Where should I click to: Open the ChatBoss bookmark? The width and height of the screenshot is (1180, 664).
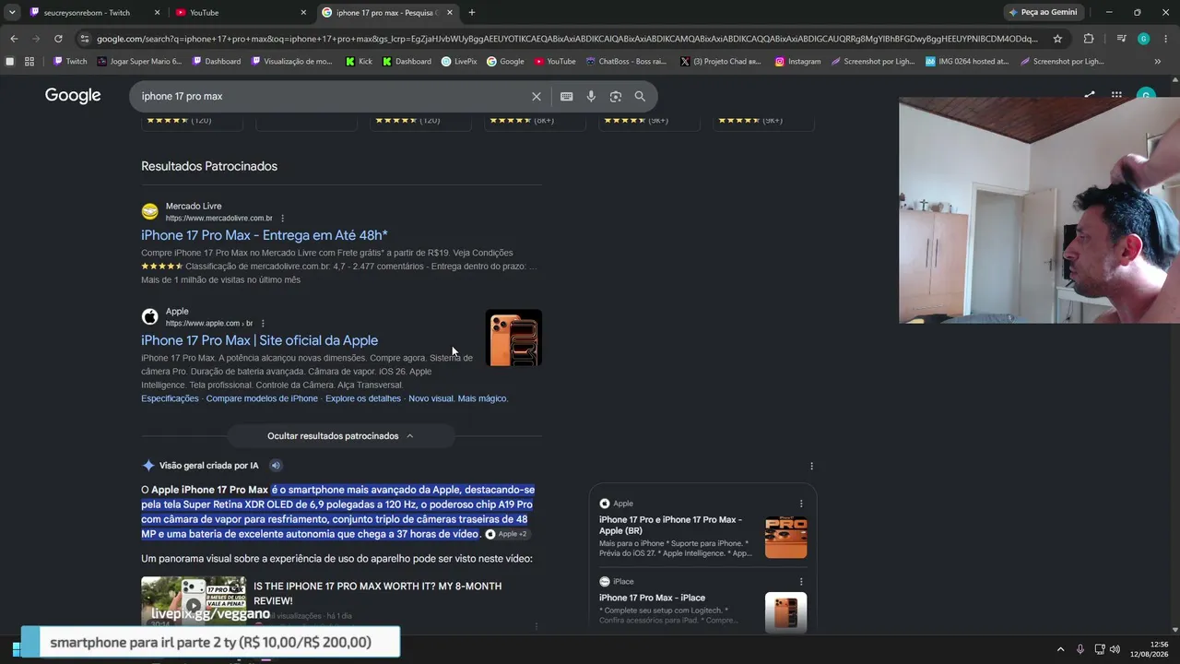(x=625, y=62)
